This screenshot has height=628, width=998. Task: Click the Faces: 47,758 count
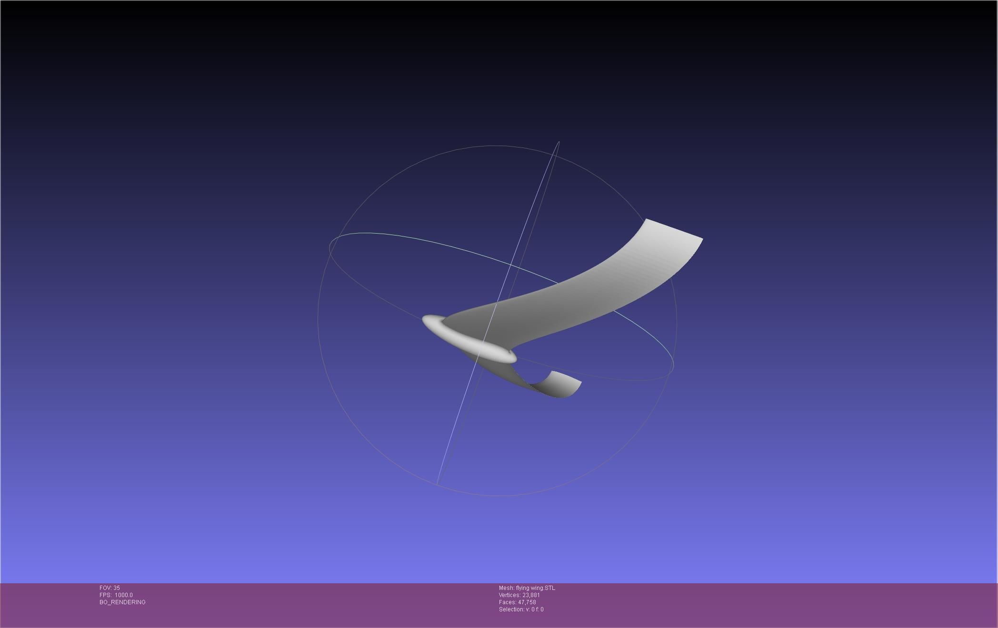click(517, 602)
